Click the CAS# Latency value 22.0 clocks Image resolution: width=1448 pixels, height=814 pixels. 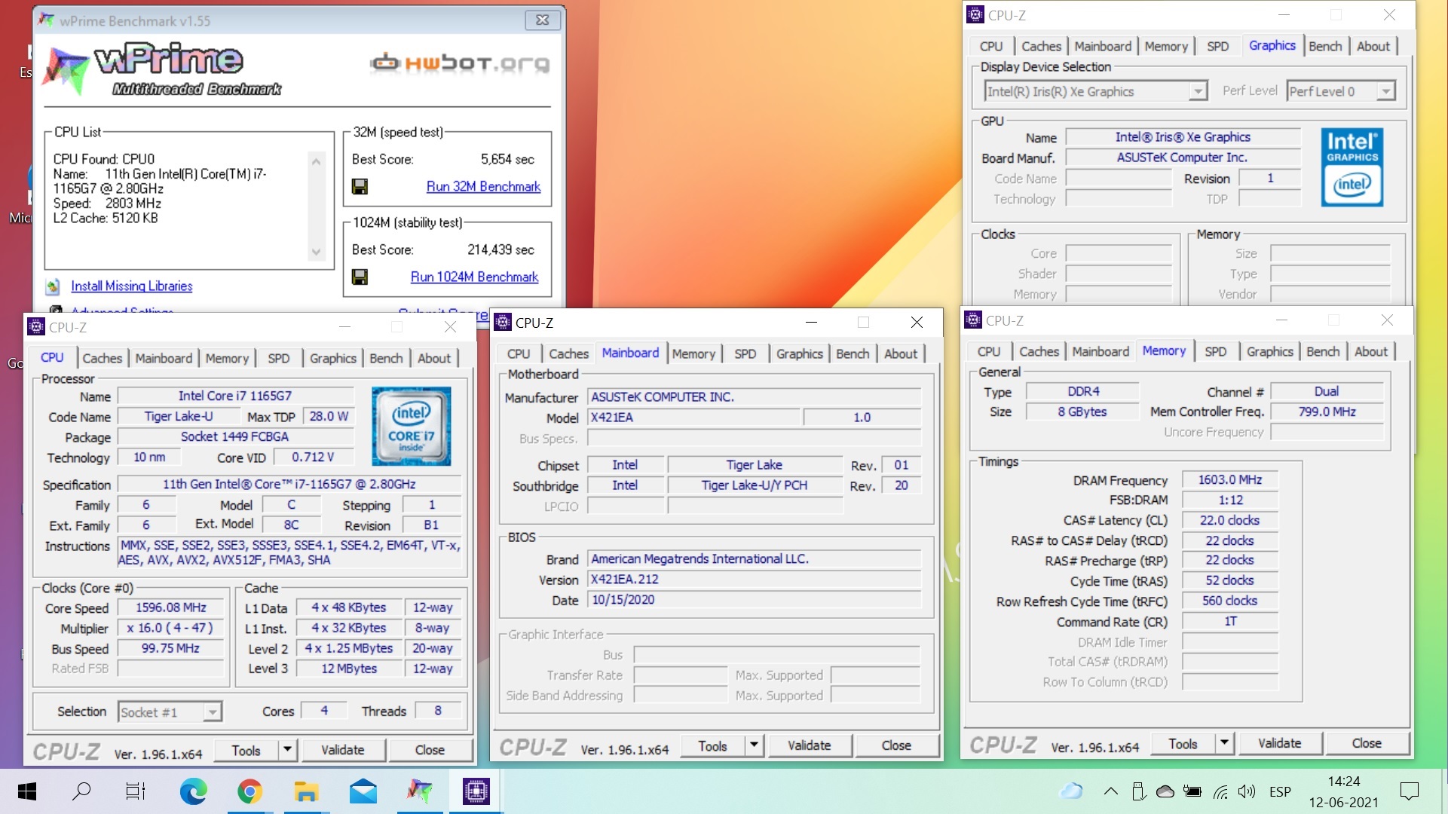click(1229, 520)
